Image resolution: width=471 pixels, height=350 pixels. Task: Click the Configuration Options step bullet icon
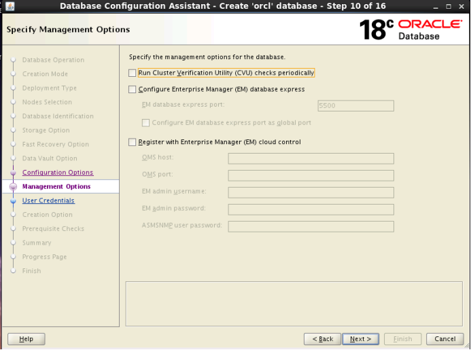(13, 173)
